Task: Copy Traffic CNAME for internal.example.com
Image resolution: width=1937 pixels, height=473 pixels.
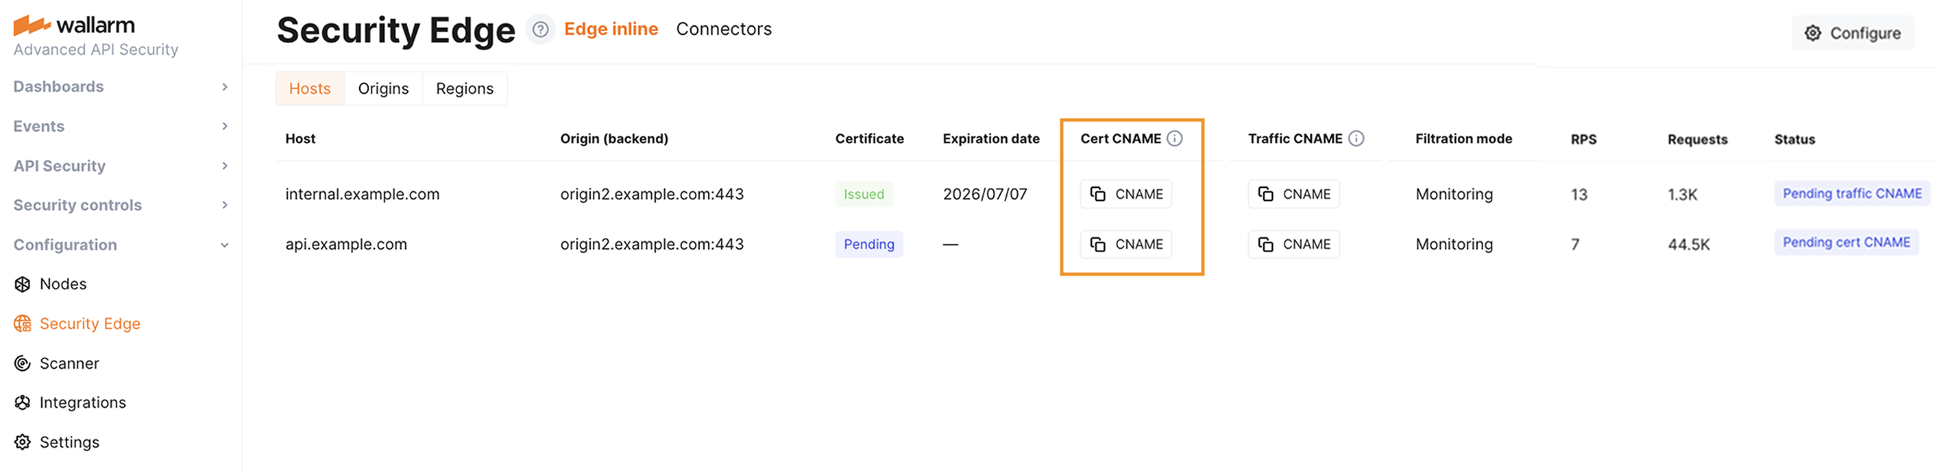Action: [x=1293, y=194]
